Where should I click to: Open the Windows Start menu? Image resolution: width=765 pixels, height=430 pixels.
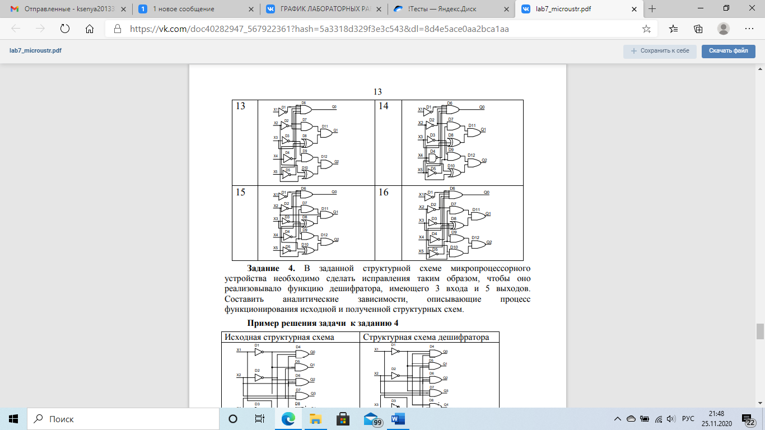(x=13, y=419)
